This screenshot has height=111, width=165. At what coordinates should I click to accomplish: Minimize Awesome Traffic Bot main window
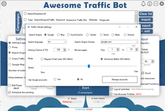(156, 4)
